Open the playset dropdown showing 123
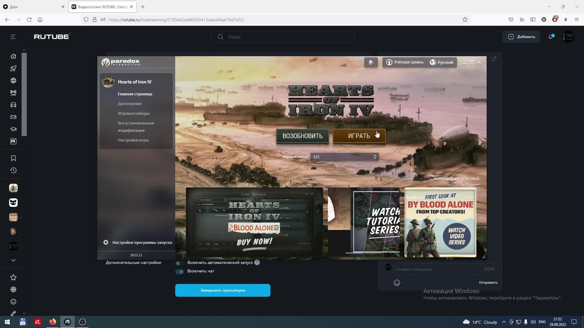 [344, 157]
